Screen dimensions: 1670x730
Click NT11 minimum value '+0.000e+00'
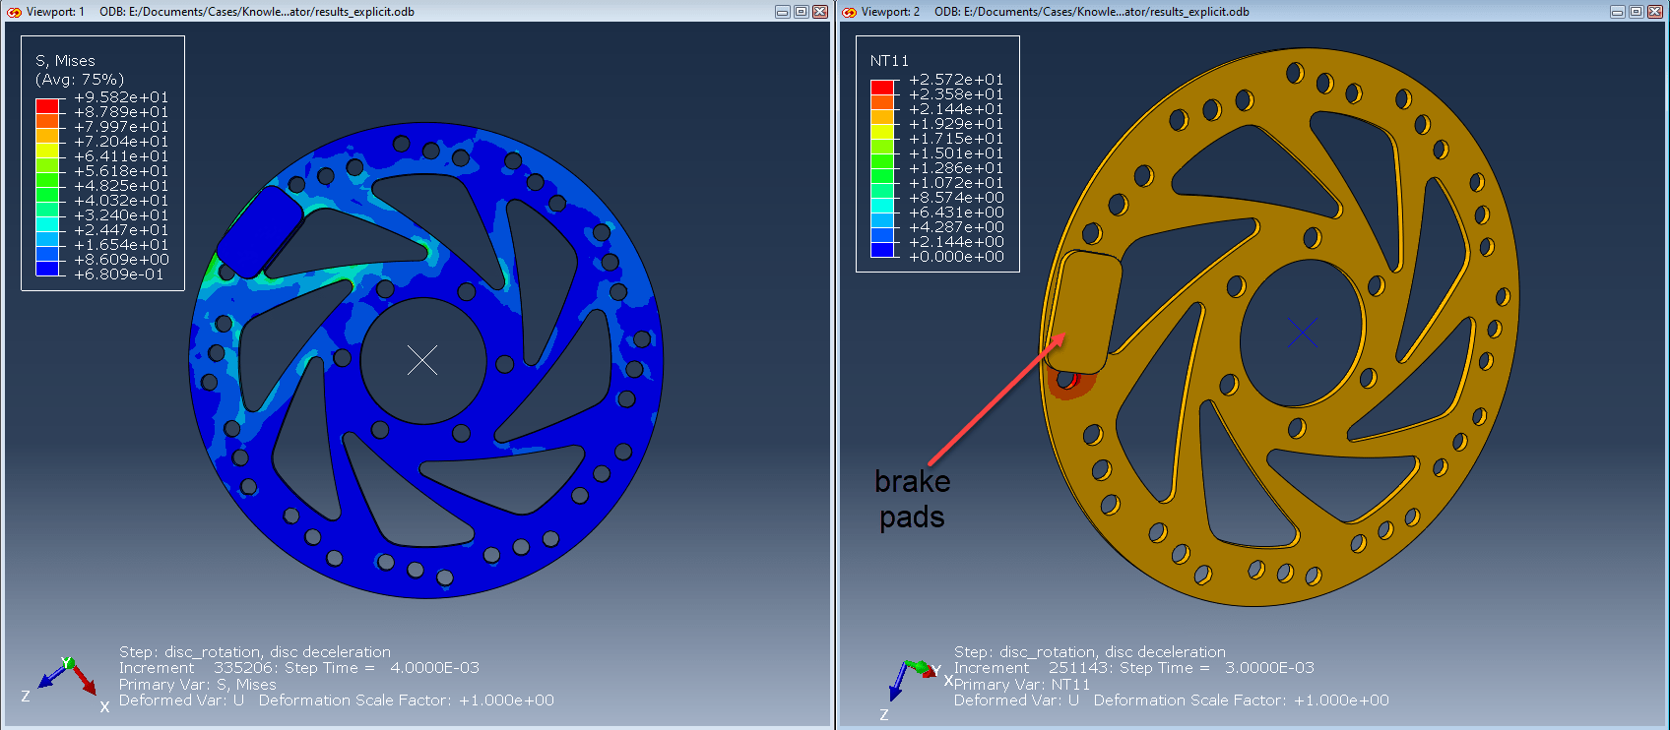956,257
